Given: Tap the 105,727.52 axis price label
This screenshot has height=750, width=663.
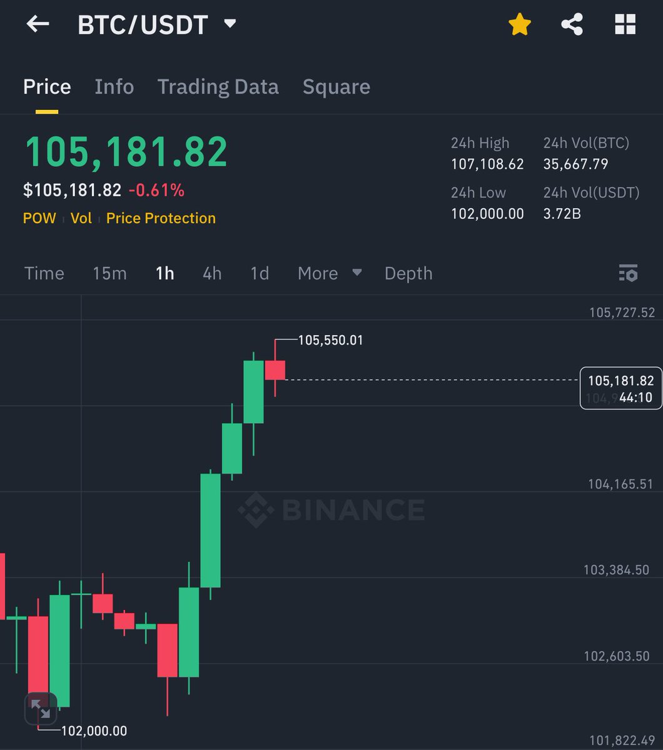Looking at the screenshot, I should point(622,312).
